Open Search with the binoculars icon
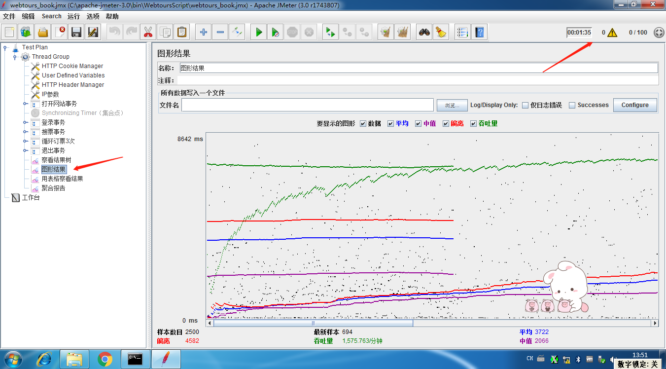666x369 pixels. point(424,33)
